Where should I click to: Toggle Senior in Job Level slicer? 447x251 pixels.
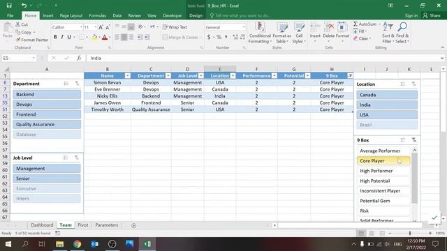coord(47,178)
